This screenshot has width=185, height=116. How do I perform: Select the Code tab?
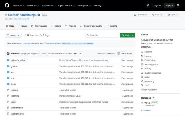click(x=10, y=26)
